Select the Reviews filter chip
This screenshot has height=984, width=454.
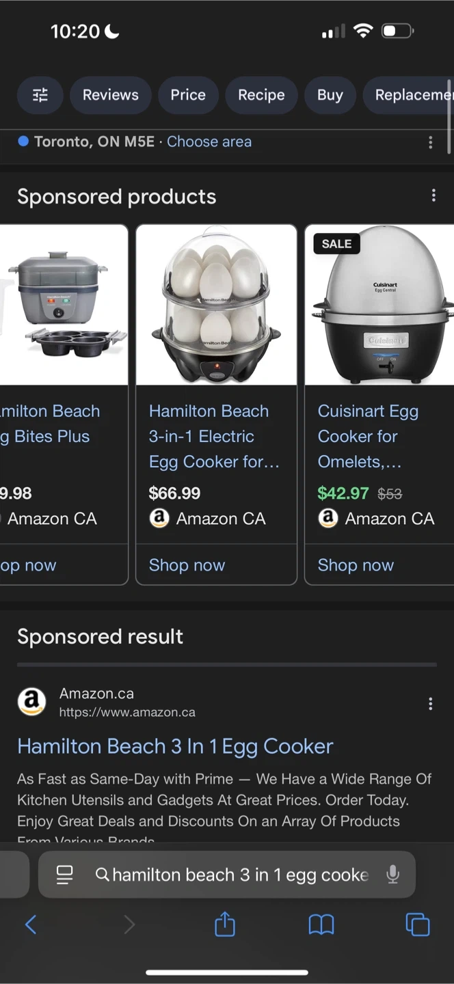[111, 95]
